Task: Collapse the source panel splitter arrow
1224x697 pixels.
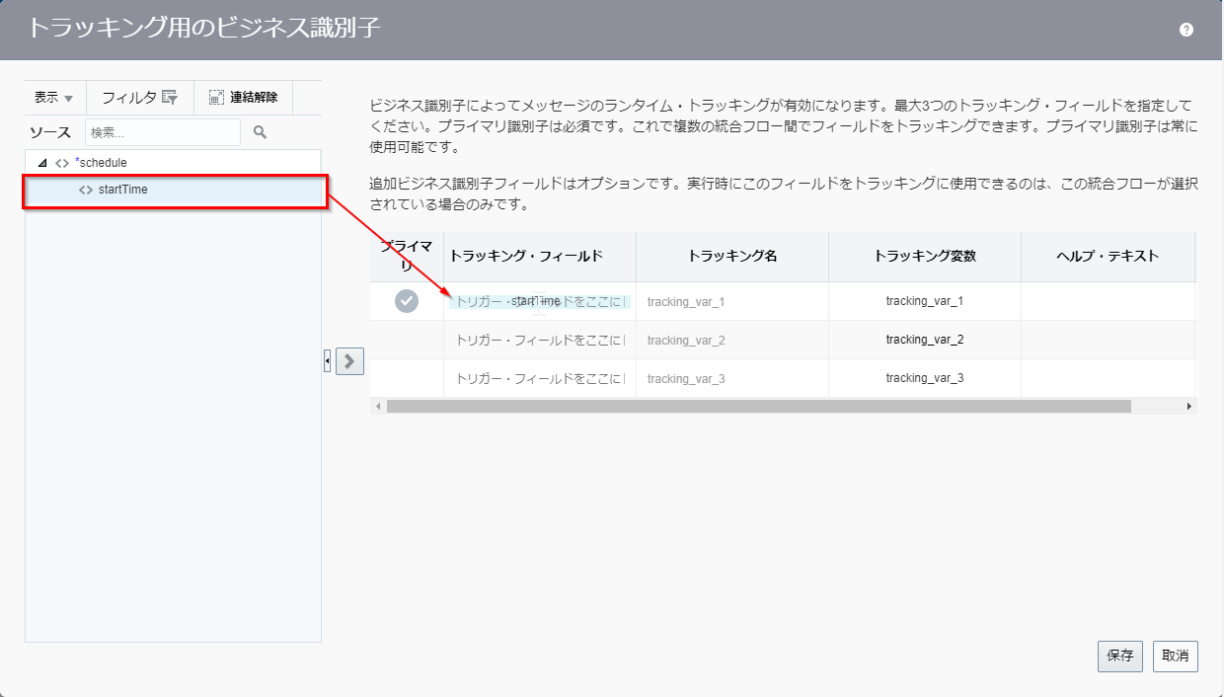Action: 327,362
